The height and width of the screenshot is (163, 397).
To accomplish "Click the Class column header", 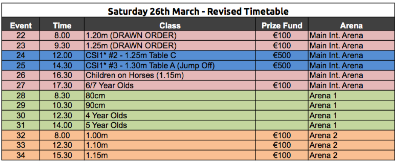I will tap(170, 25).
